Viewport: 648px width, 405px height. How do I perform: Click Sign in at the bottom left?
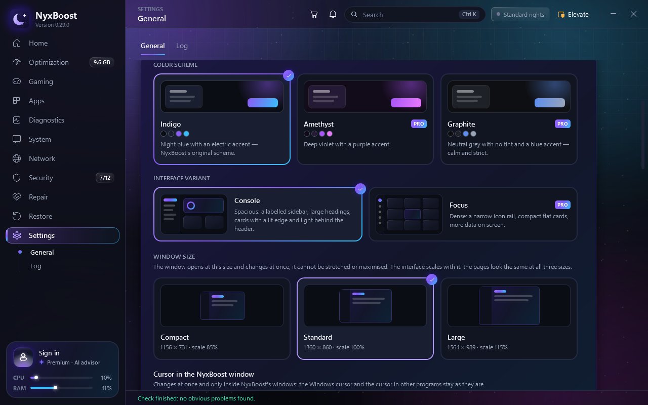[x=49, y=353]
